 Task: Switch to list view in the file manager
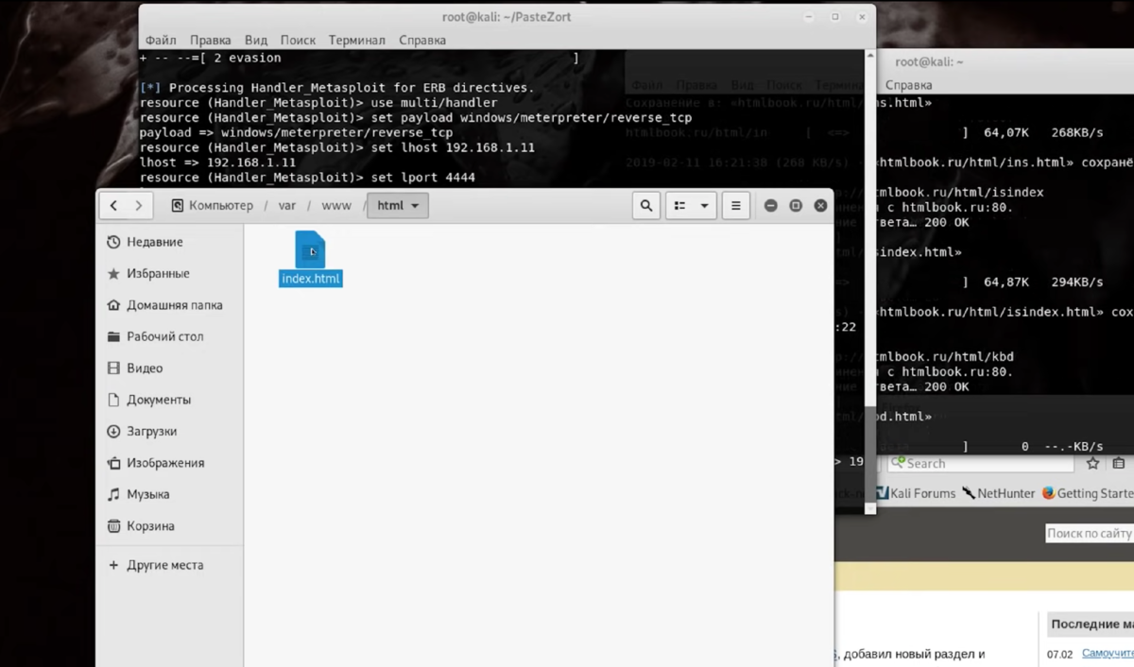679,205
